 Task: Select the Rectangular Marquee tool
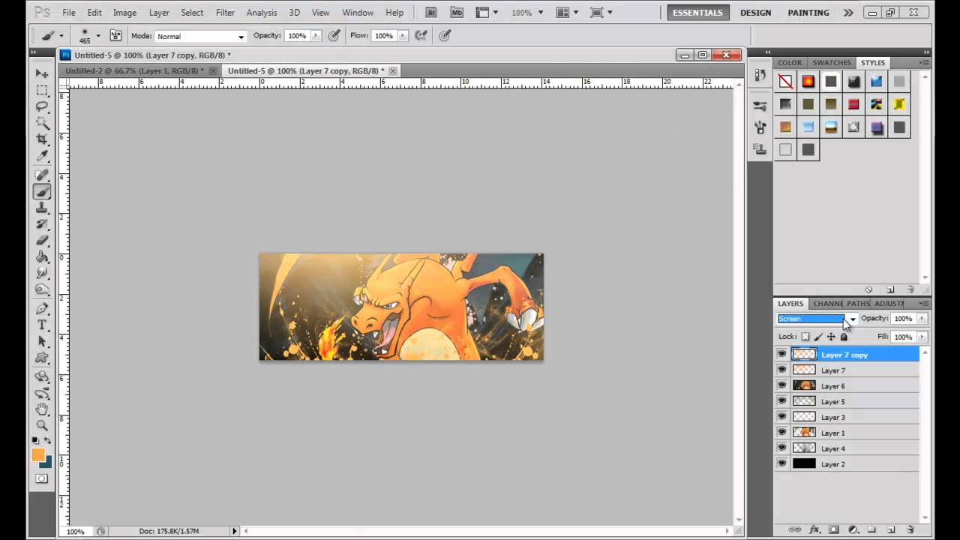tap(42, 90)
